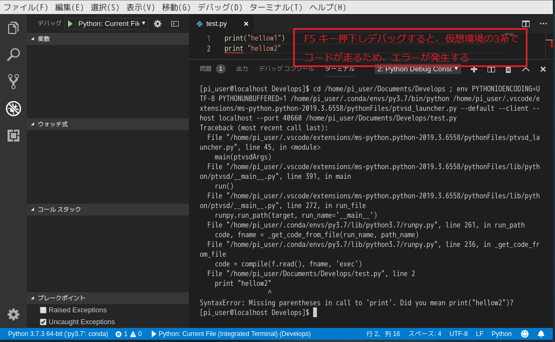Open the 移動(G) menu
Viewport: 555px width, 342px height.
click(x=176, y=7)
